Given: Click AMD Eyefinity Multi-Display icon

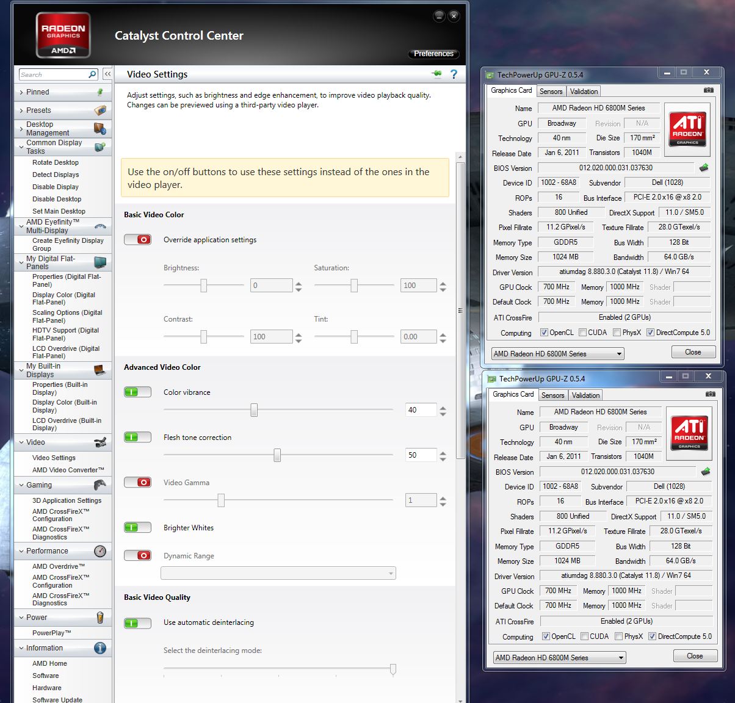Looking at the screenshot, I should coord(100,226).
